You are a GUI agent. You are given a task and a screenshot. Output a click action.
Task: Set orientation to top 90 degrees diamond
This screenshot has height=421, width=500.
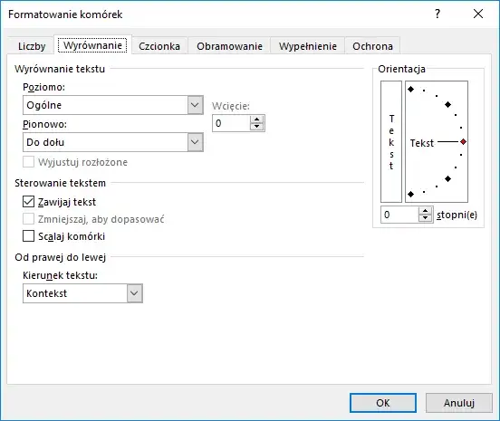[410, 90]
